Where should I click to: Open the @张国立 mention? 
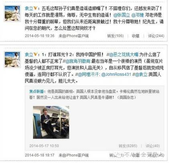pos(122,15)
